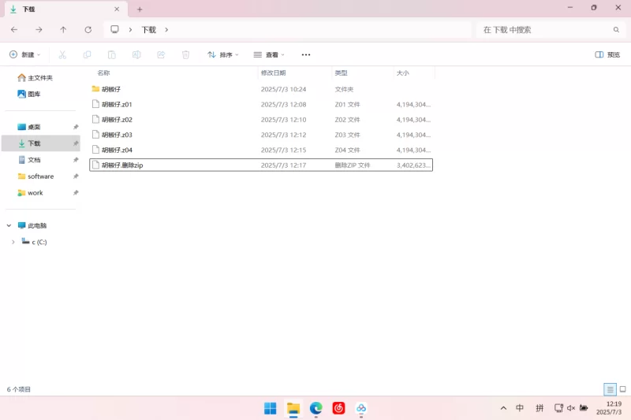Select 文档 in the sidebar
Viewport: 631px width, 420px height.
tap(34, 160)
